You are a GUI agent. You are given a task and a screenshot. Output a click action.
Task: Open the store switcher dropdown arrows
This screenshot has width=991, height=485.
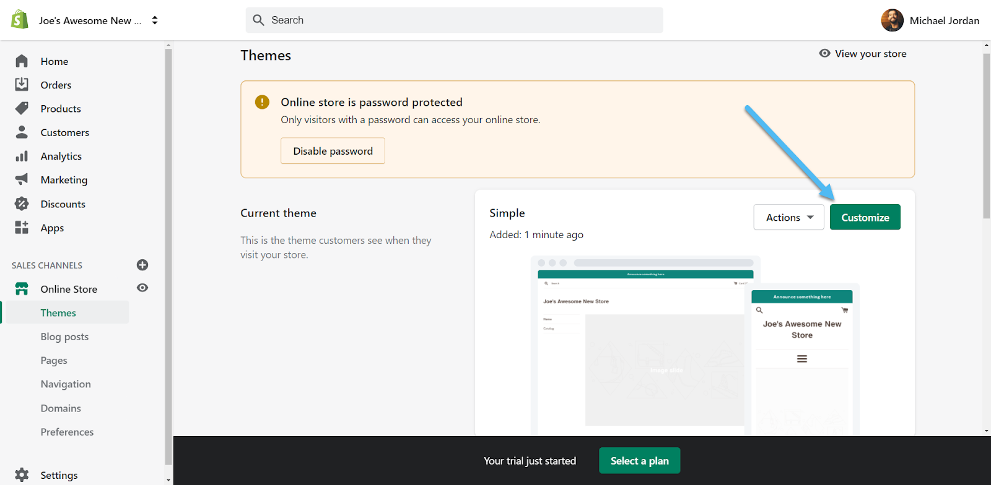coord(155,20)
